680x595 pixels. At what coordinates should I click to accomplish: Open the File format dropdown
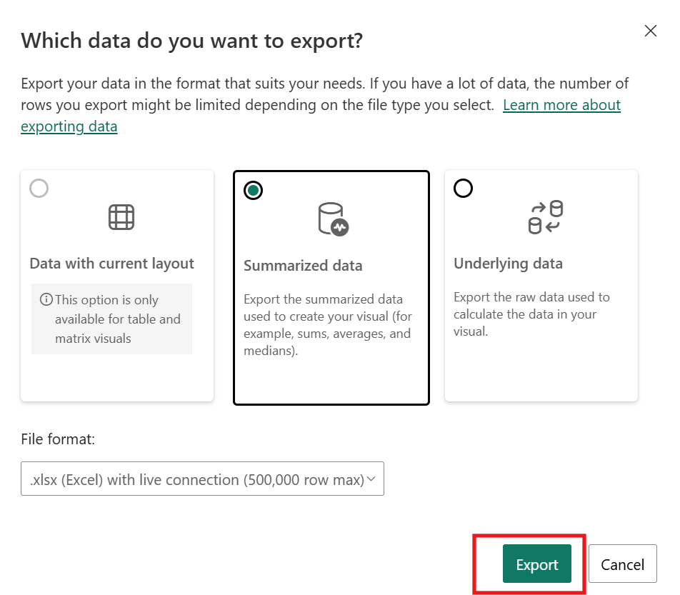203,479
